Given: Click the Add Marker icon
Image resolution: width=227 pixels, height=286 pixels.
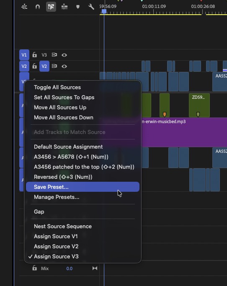Looking at the screenshot, I should click(x=78, y=7).
